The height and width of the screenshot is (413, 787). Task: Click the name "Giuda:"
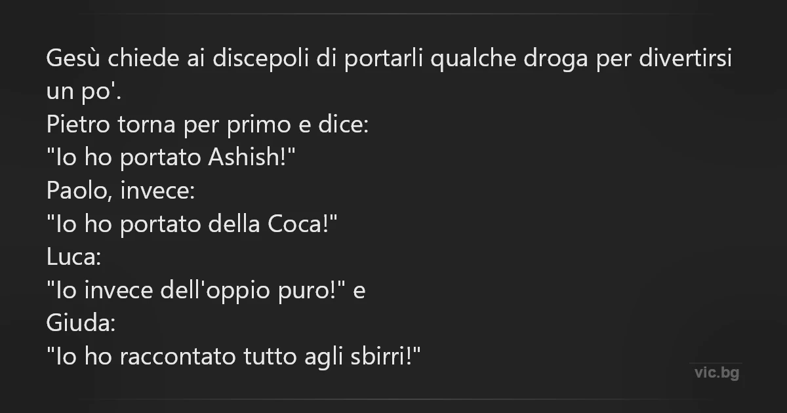point(81,324)
